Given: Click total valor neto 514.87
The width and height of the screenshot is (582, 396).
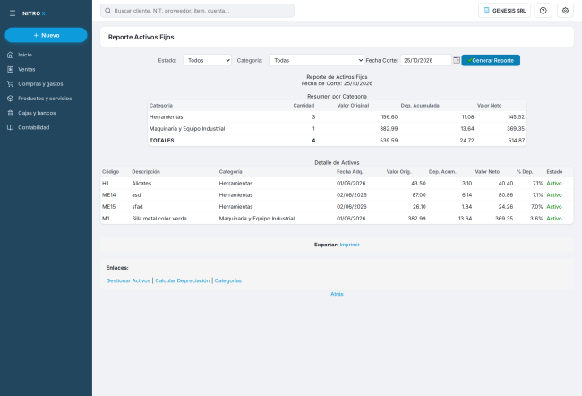Looking at the screenshot, I should [x=516, y=141].
